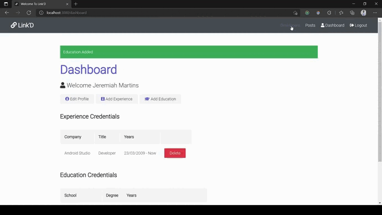Open a new browser tab

pyautogui.click(x=75, y=4)
